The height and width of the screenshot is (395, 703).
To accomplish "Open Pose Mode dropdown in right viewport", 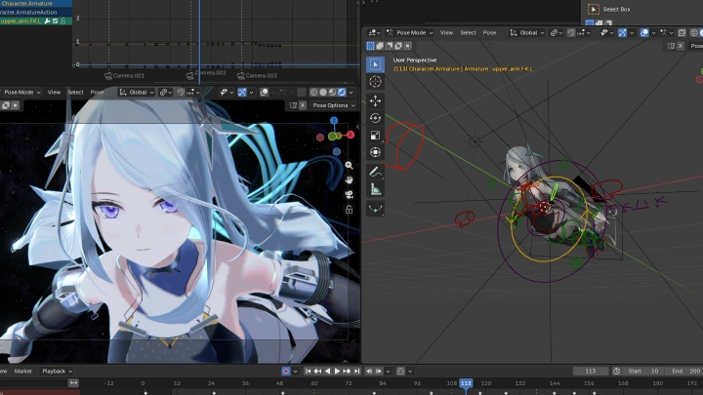I will (410, 33).
